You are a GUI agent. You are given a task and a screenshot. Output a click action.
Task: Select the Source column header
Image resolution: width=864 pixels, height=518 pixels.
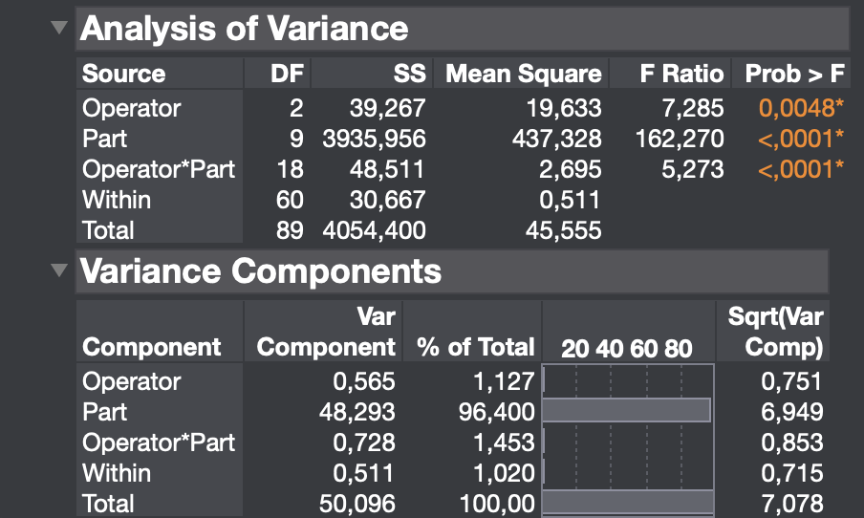tap(123, 74)
